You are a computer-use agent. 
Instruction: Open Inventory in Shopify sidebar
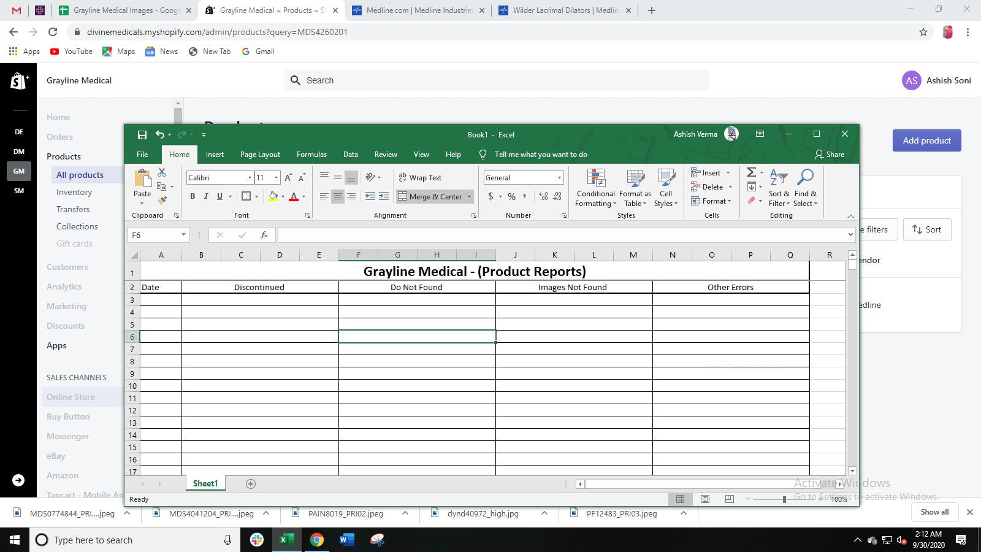74,192
